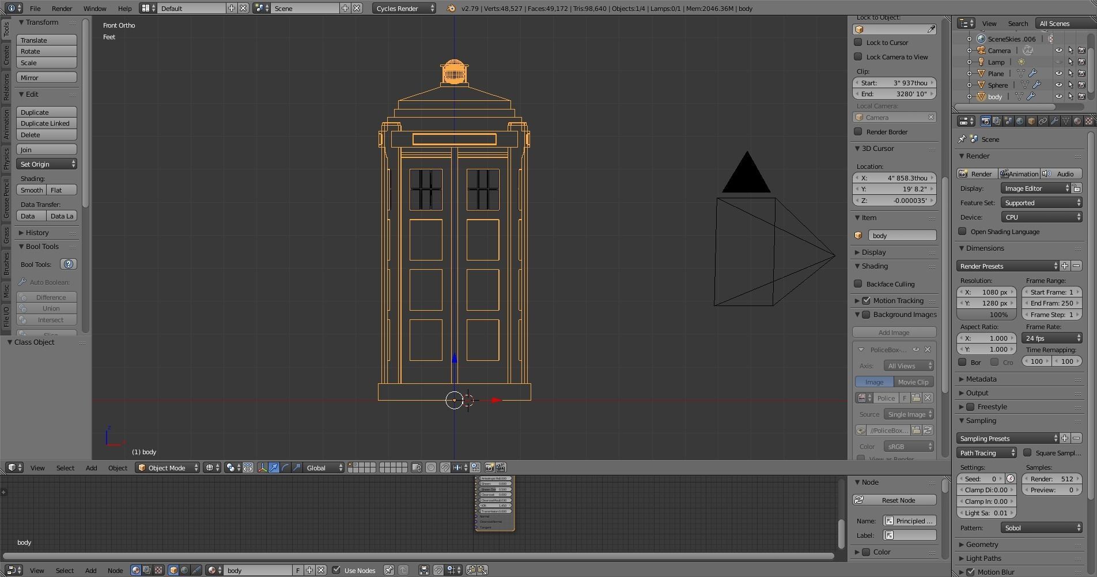The height and width of the screenshot is (577, 1097).
Task: Open the Object menu in viewport header
Action: pos(118,467)
